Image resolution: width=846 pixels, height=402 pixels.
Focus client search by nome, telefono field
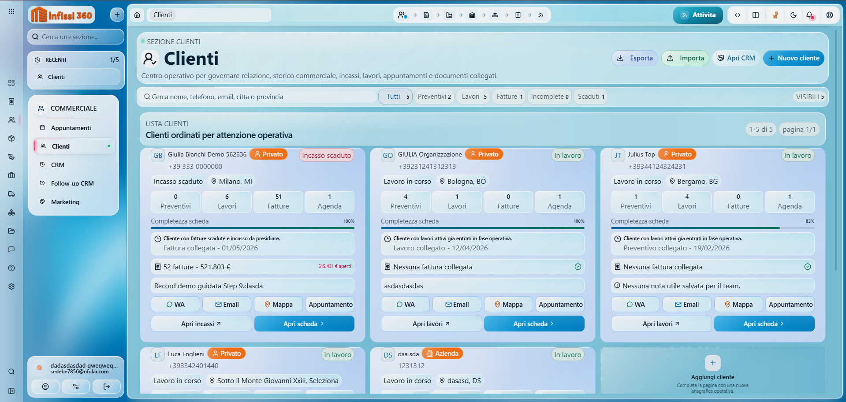[x=259, y=97]
